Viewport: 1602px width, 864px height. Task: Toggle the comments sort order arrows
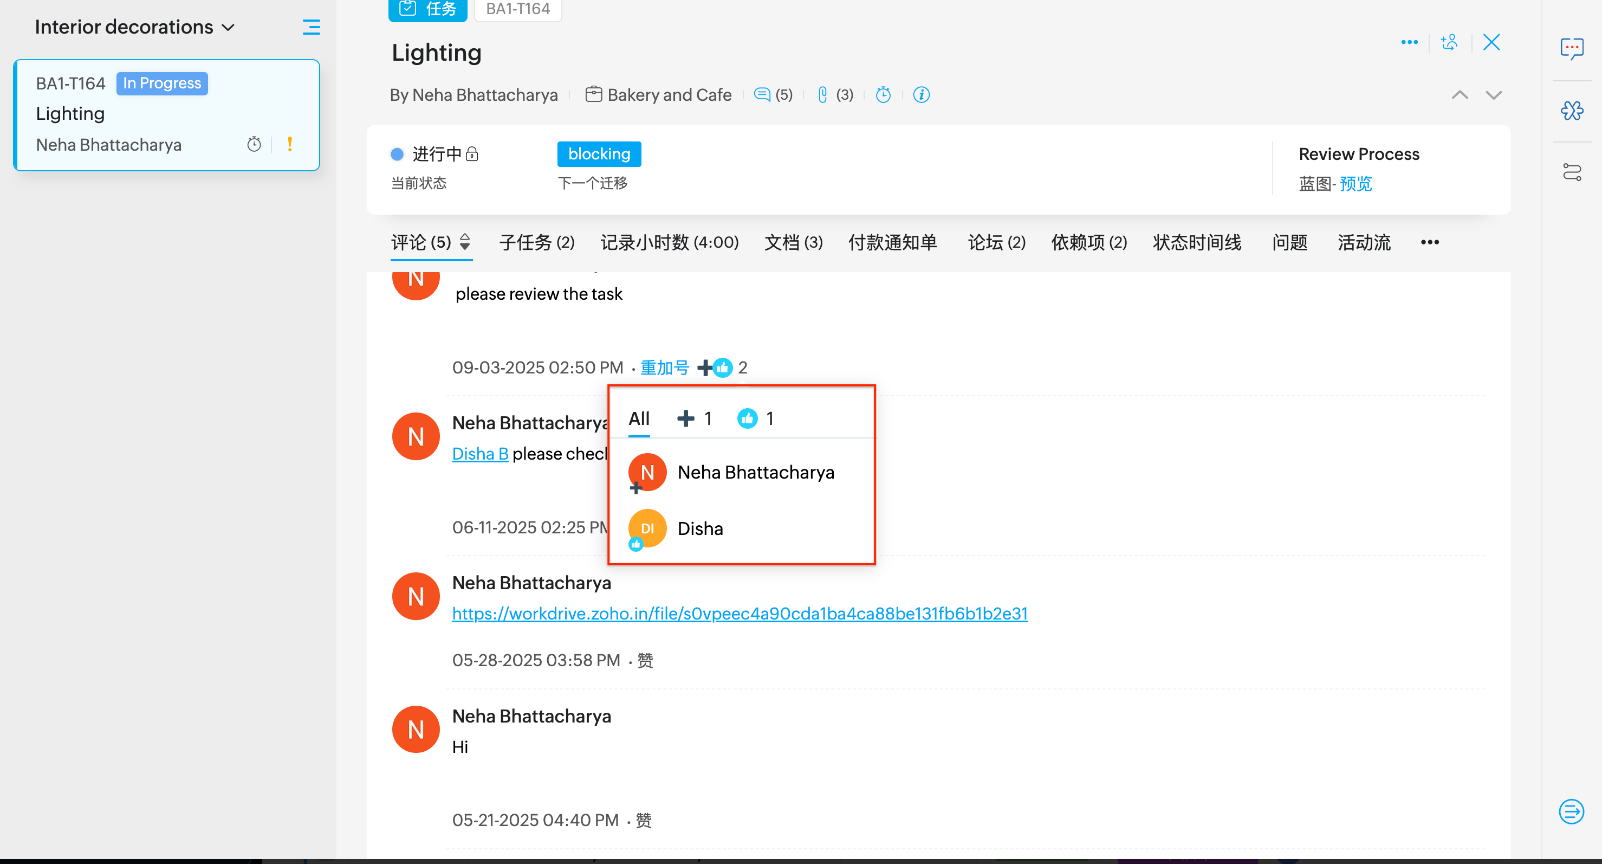click(464, 242)
